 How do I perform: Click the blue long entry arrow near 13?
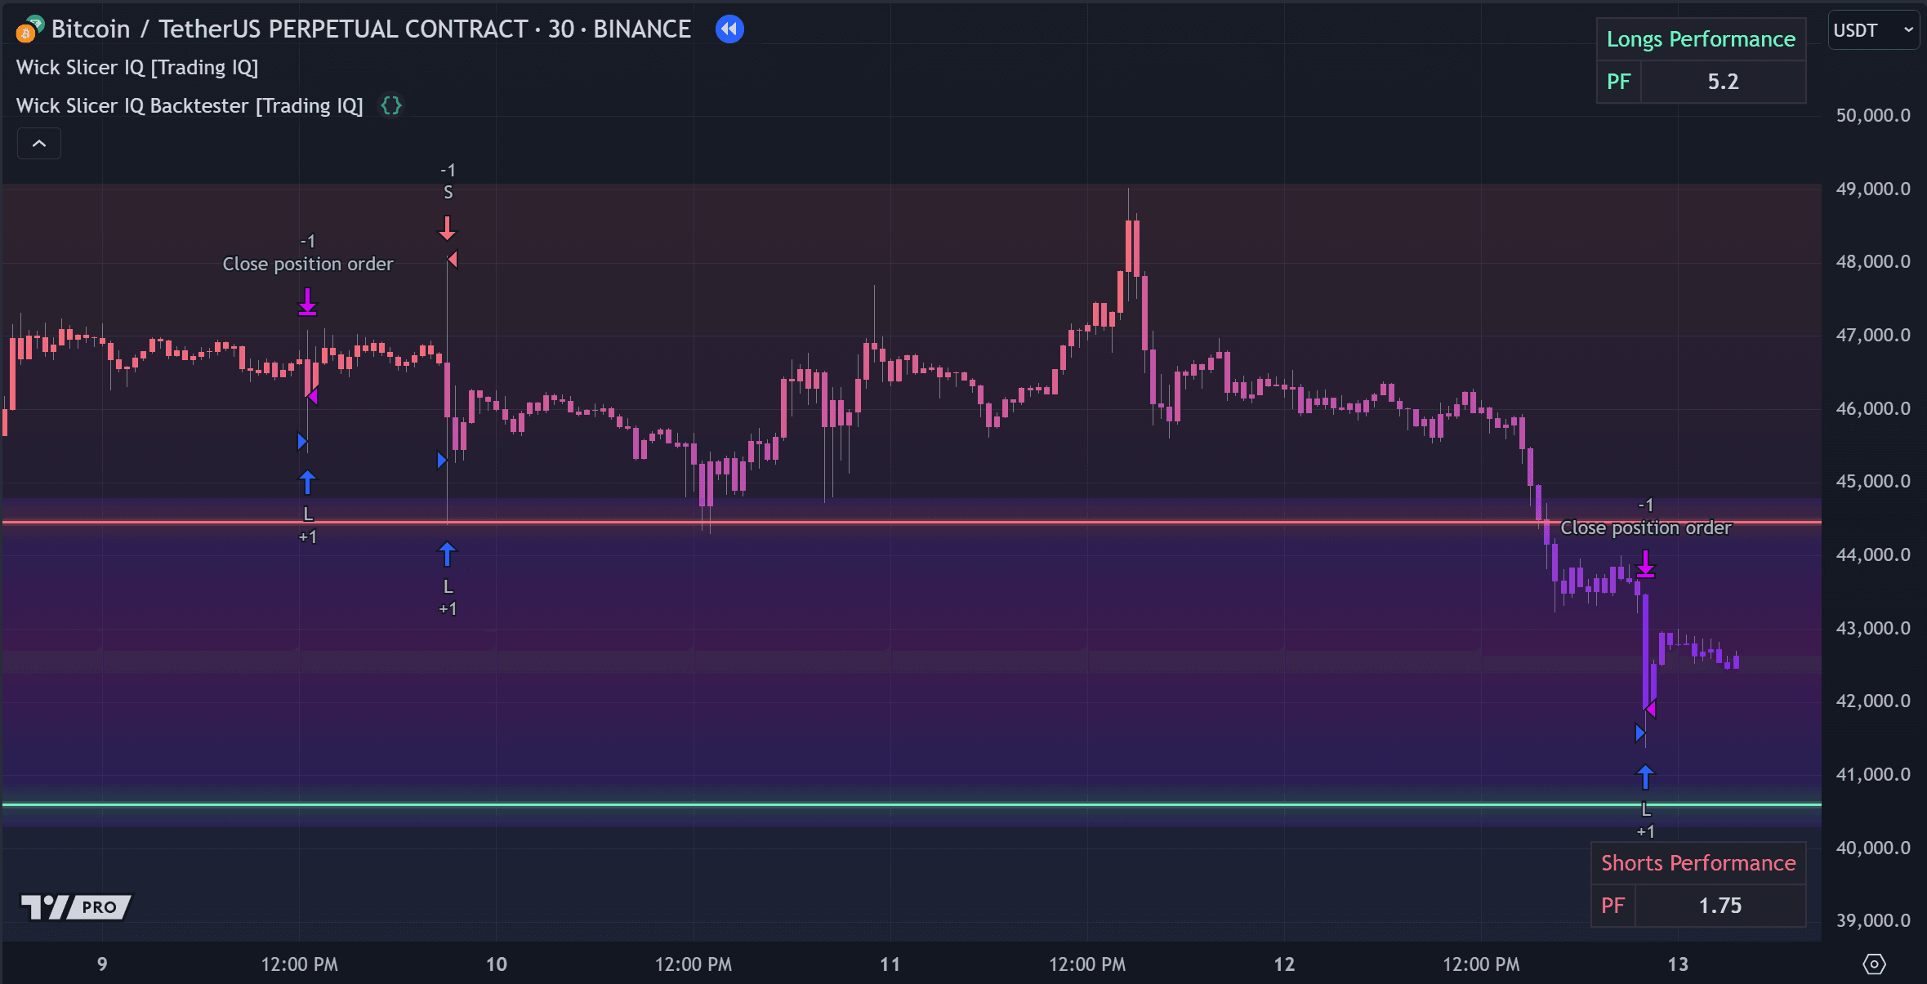point(1645,777)
